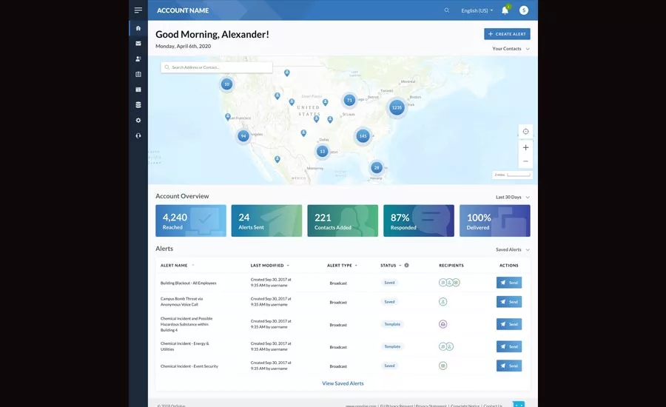Zoom out on the map with minus button
This screenshot has width=666, height=407.
(x=525, y=161)
